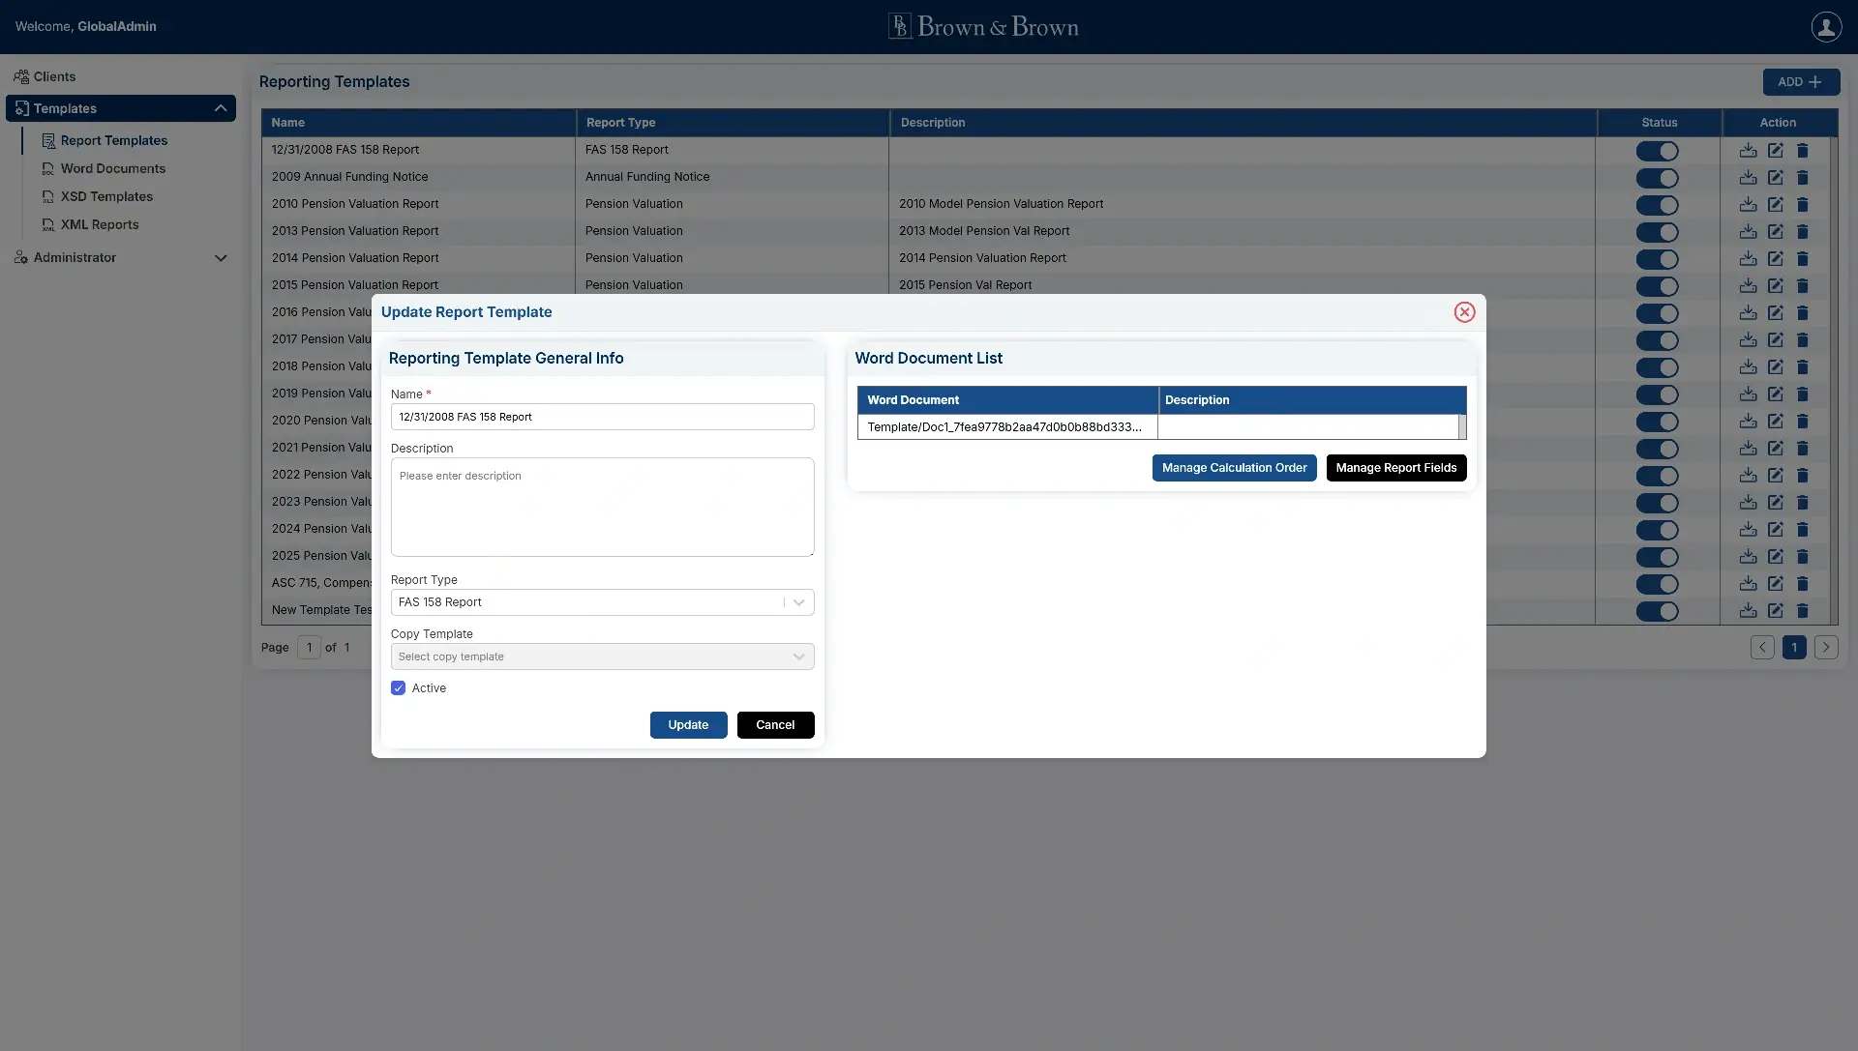Delete the 2010 Pension Valuation Report
This screenshot has height=1051, width=1858.
coord(1804,205)
